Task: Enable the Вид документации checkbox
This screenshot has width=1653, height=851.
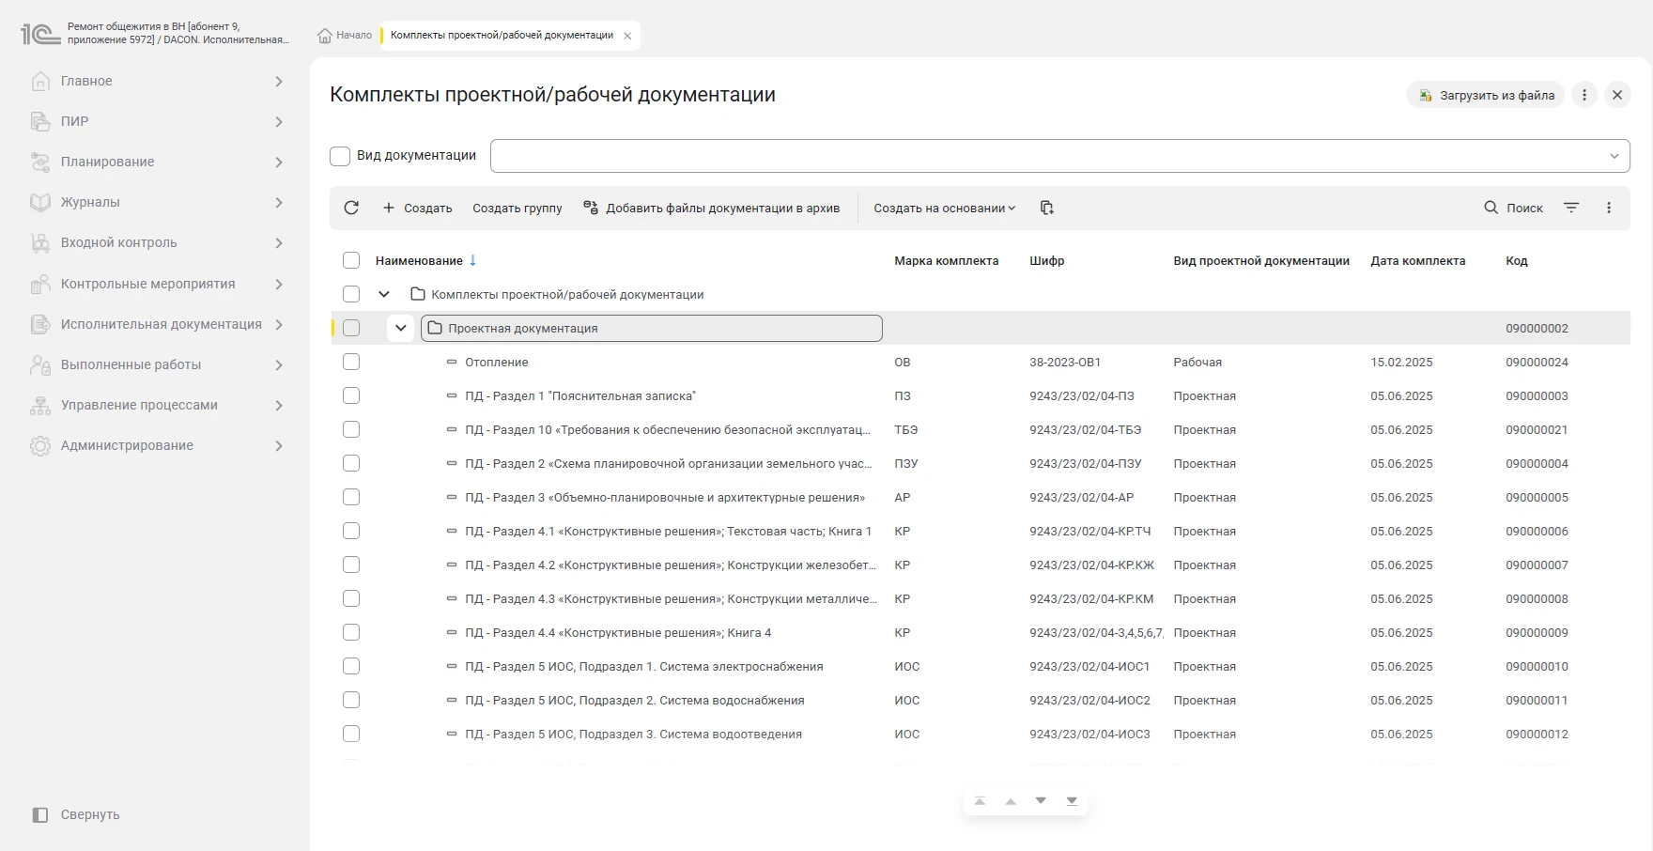Action: pyautogui.click(x=340, y=156)
